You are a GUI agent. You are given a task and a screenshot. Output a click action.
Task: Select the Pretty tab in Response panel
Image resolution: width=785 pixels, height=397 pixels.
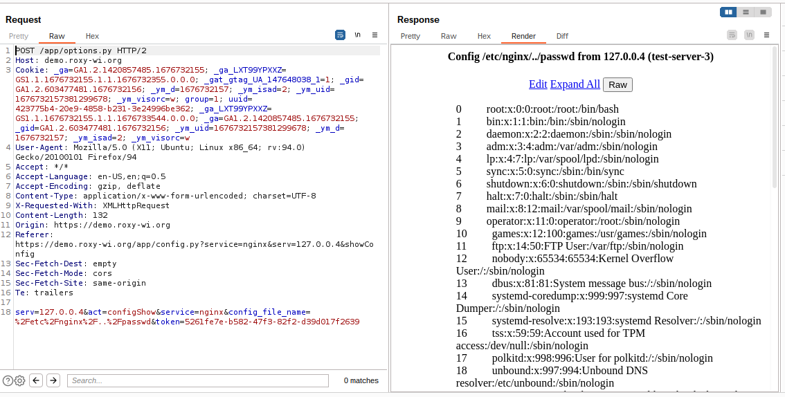[410, 36]
